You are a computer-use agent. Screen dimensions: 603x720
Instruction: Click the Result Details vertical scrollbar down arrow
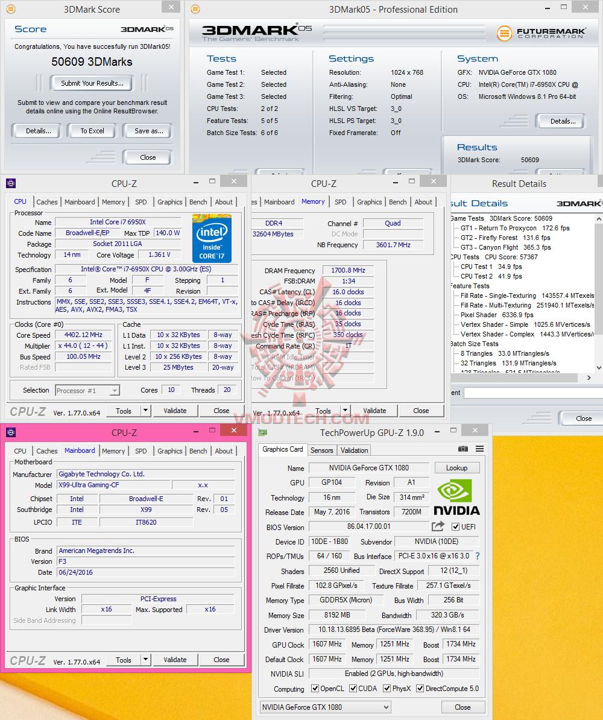coord(598,367)
